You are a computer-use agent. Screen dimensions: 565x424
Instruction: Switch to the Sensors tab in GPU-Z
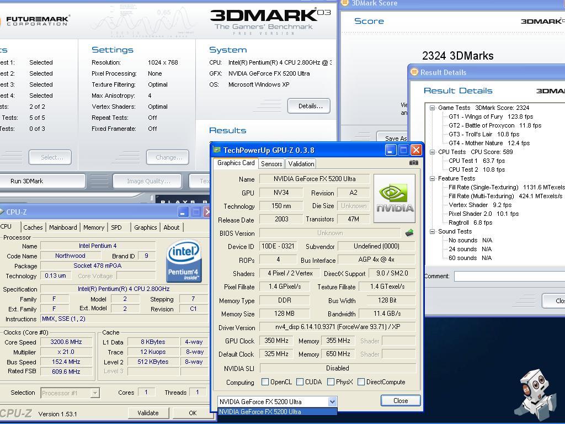[271, 163]
